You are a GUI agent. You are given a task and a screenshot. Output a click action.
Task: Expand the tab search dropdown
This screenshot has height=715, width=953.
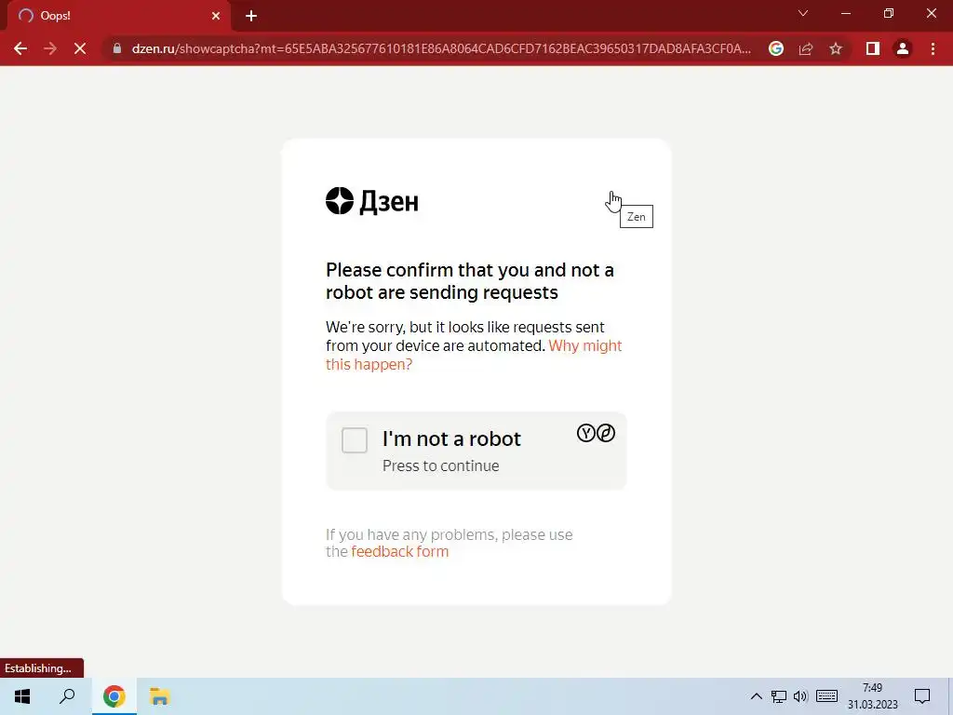point(803,13)
